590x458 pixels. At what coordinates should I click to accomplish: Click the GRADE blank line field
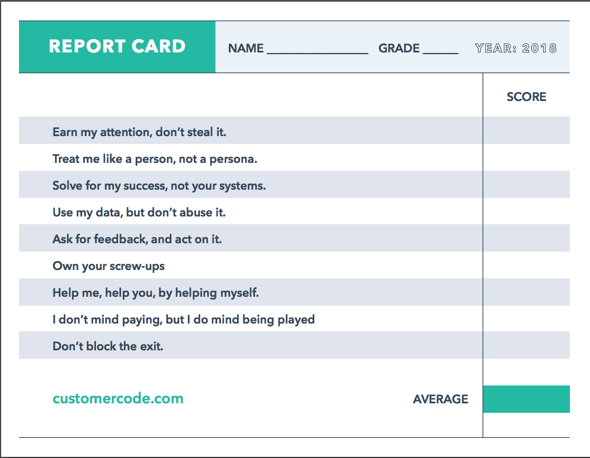[x=440, y=49]
